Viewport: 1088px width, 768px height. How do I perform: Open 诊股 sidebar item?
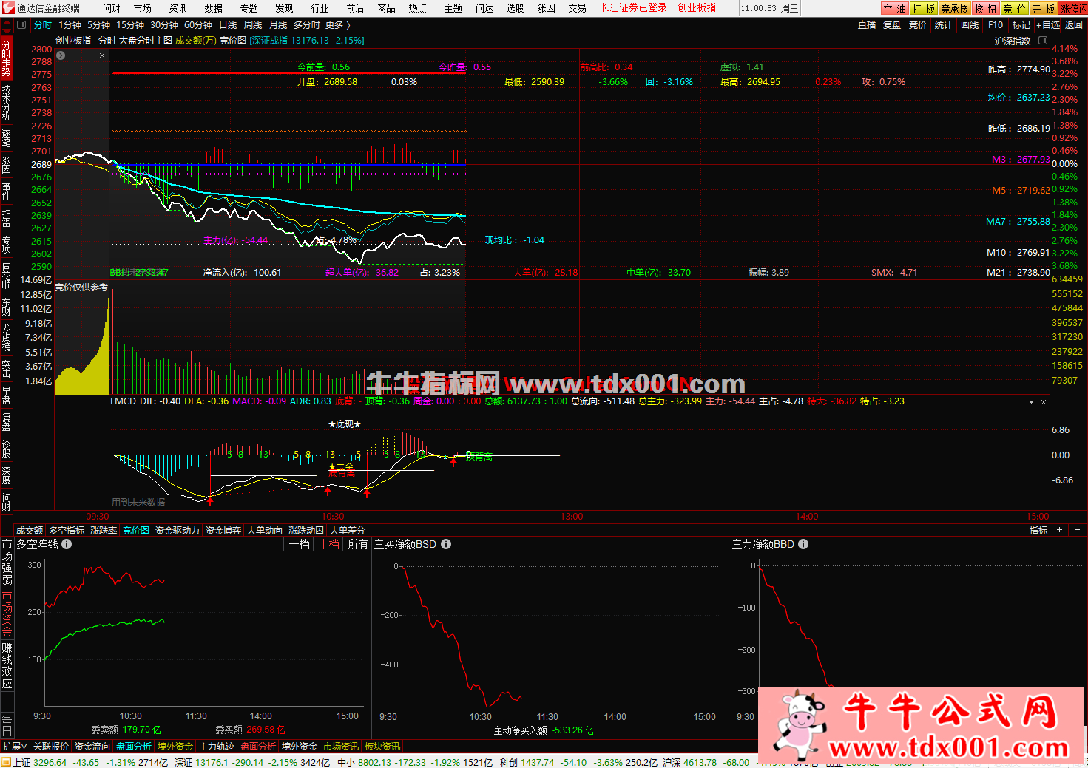click(7, 448)
